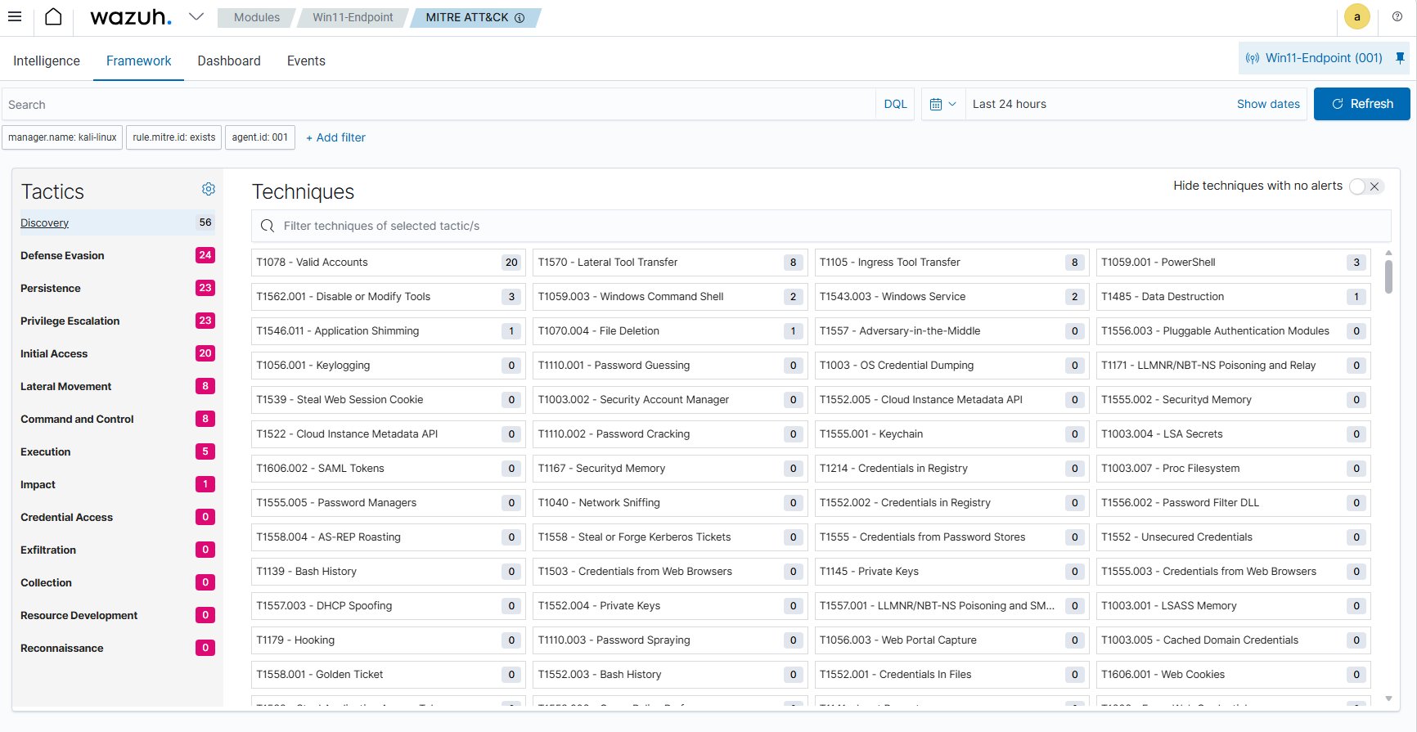Click the Wazuh logo
Viewport: 1417px width, 732px height.
coord(131,17)
